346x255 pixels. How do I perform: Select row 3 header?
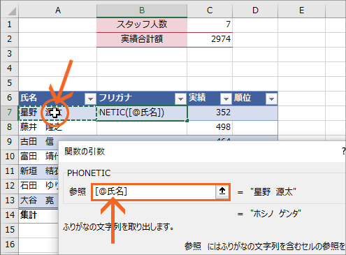tap(9, 54)
